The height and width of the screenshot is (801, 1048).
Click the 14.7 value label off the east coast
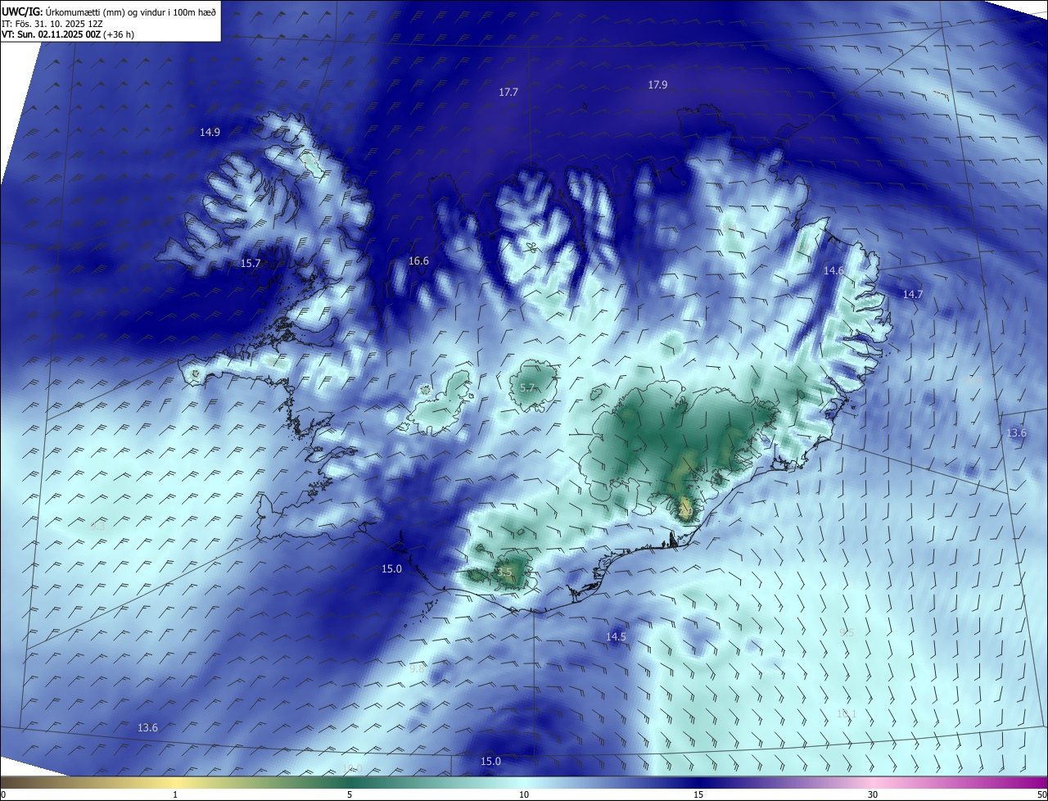point(913,295)
